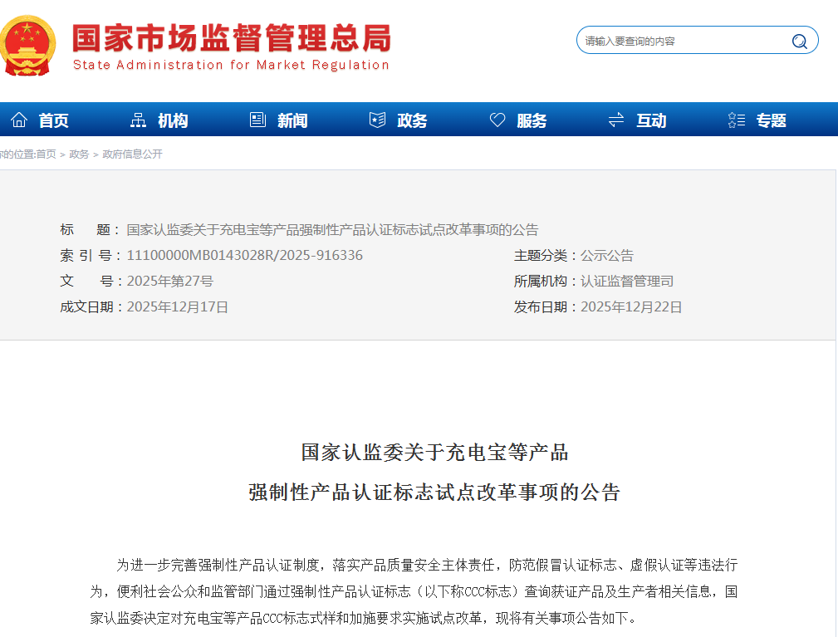Click the 互动 exchange arrows icon
The image size is (838, 637).
click(x=615, y=119)
